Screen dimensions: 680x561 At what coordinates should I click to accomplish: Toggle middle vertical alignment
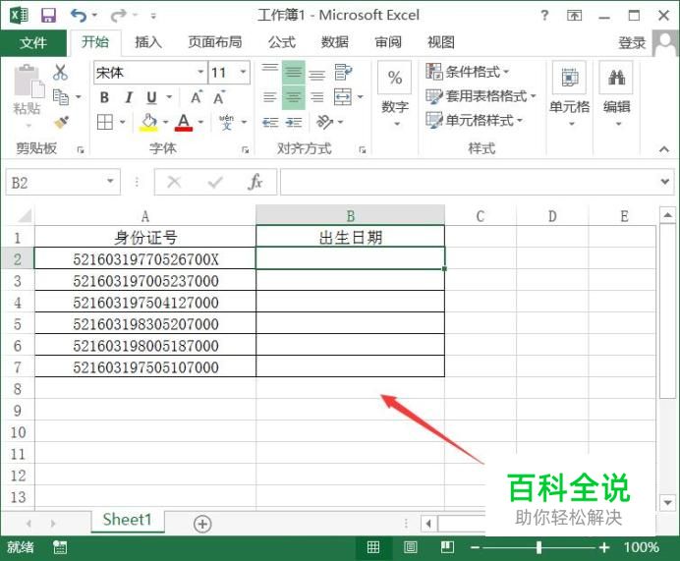pyautogui.click(x=294, y=72)
